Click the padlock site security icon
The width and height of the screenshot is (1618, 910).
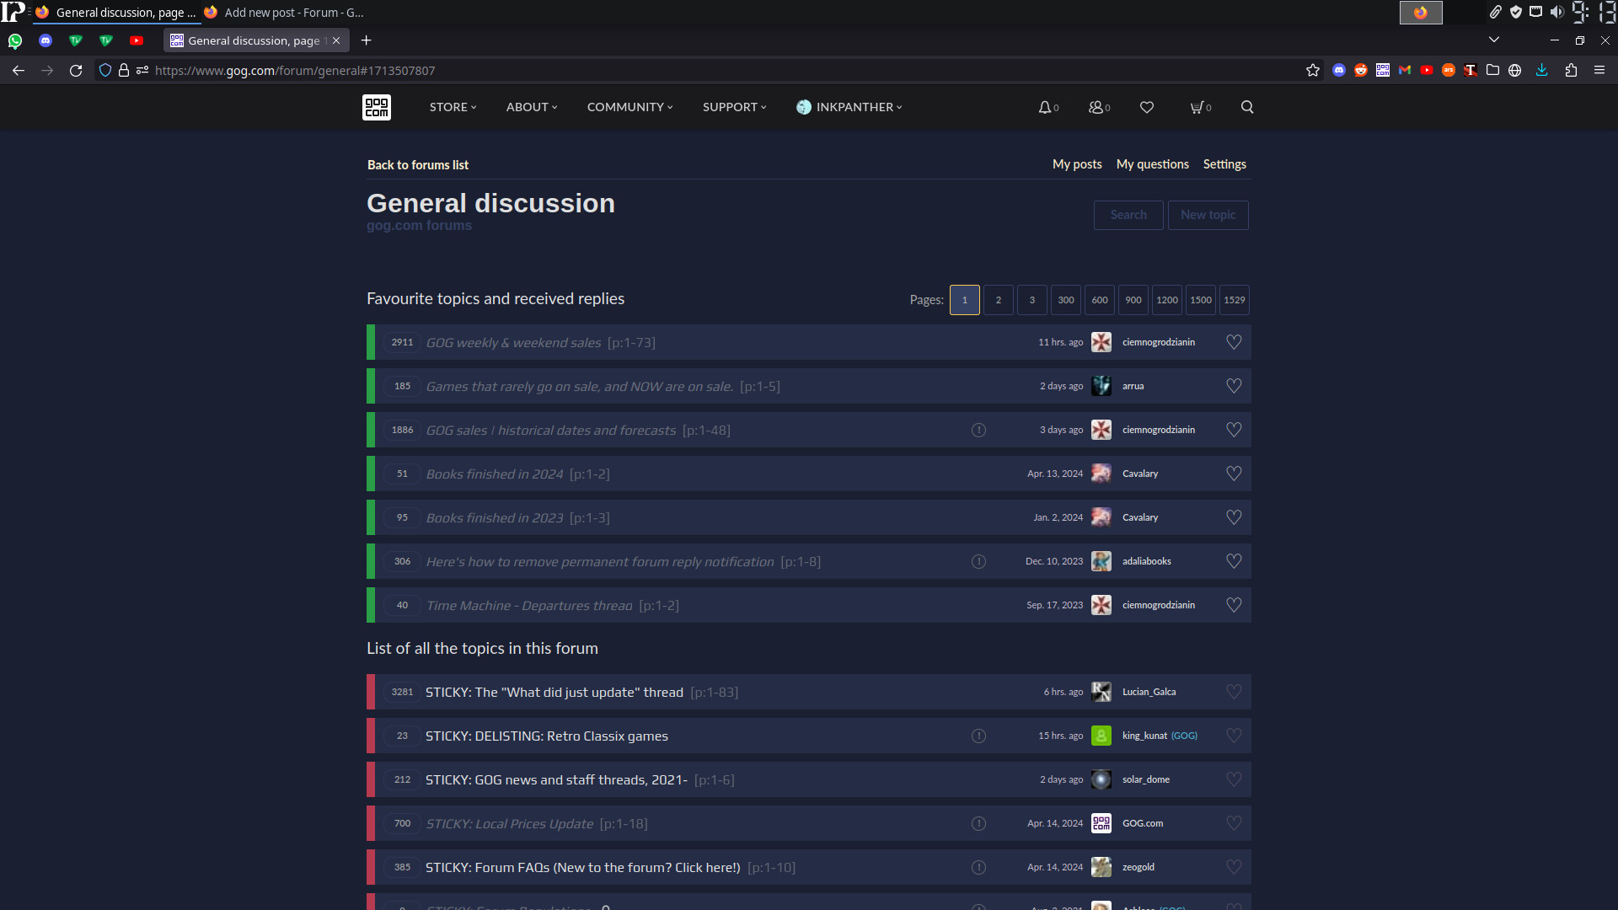[124, 71]
